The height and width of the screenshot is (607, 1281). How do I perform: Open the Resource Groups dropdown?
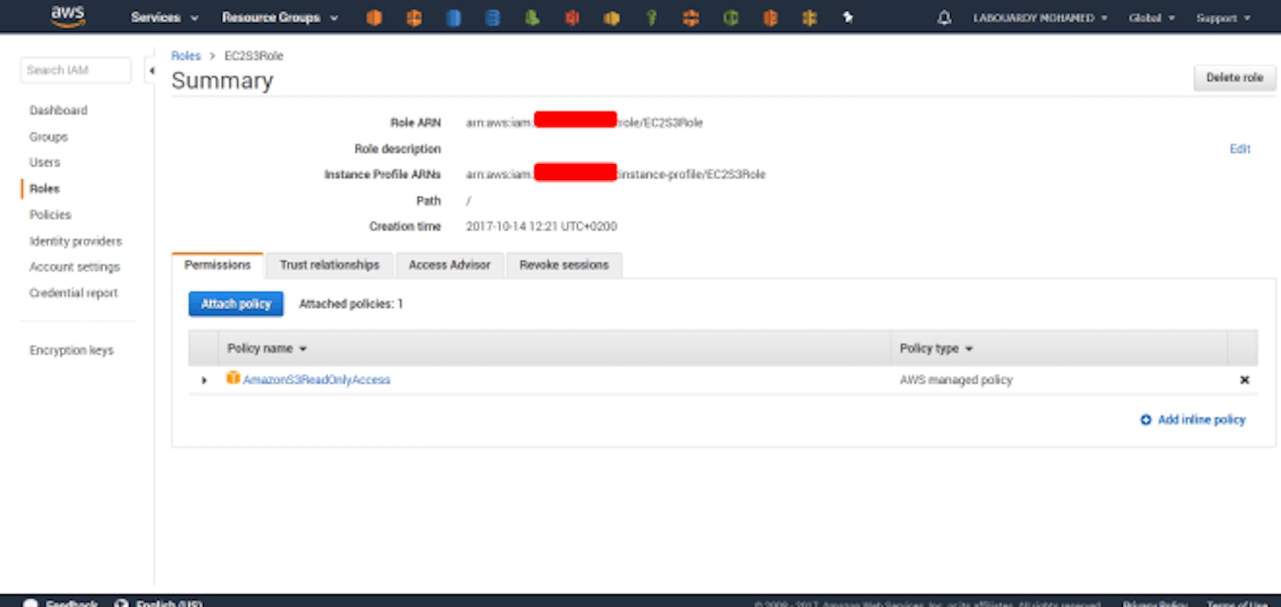[280, 18]
